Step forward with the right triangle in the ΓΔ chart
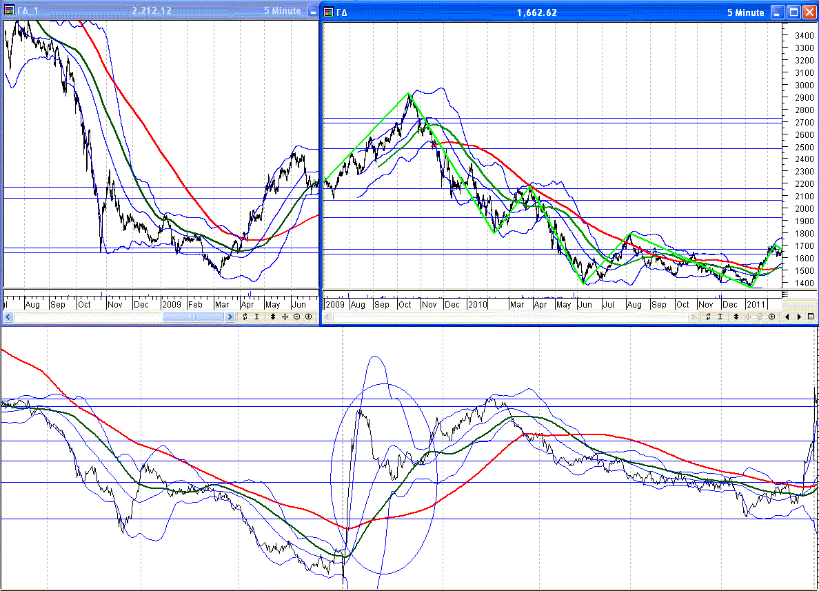Image resolution: width=819 pixels, height=591 pixels. click(x=799, y=317)
